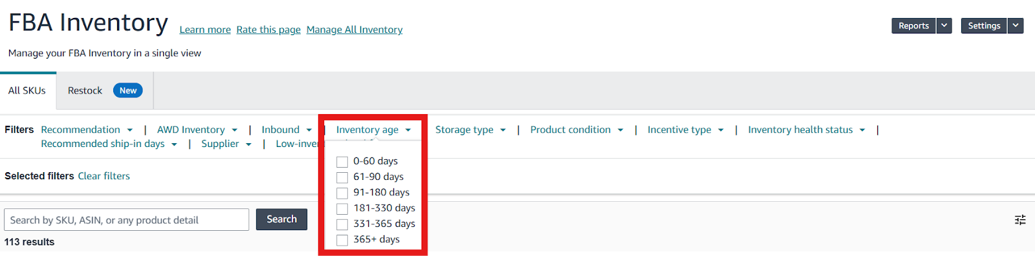Expand the AWD Inventory filter
Image resolution: width=1035 pixels, height=256 pixels.
click(x=197, y=130)
